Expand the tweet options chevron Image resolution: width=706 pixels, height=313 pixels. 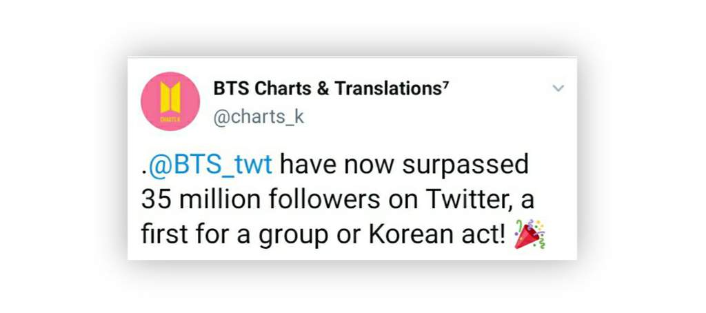click(558, 88)
